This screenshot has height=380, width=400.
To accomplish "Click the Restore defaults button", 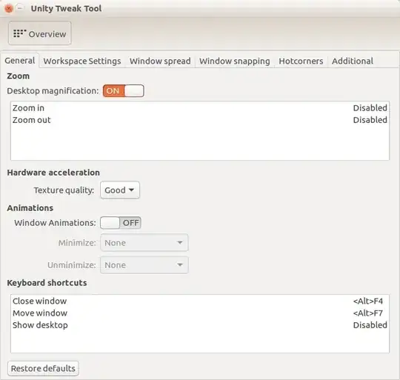I will pyautogui.click(x=43, y=369).
